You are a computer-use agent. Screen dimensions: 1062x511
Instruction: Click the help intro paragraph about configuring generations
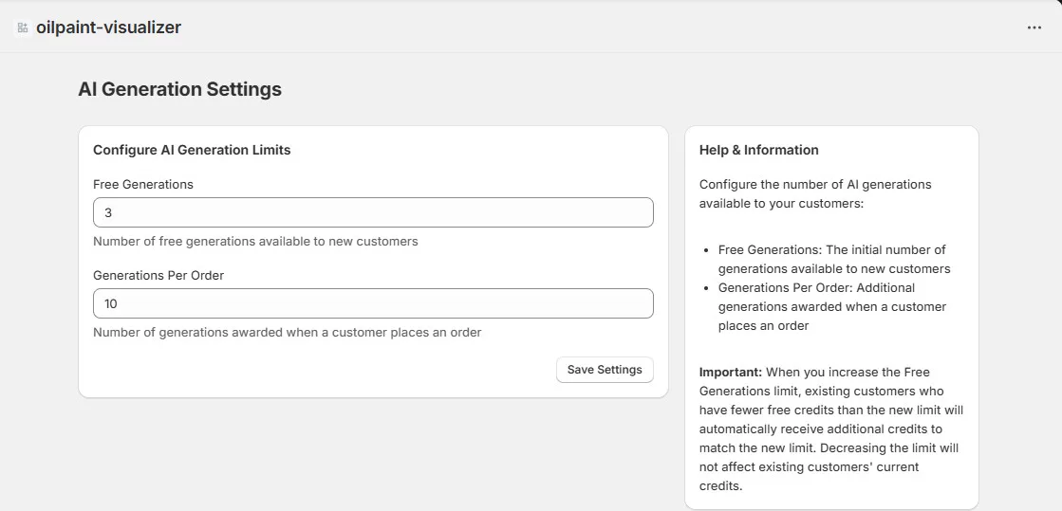pyautogui.click(x=814, y=193)
